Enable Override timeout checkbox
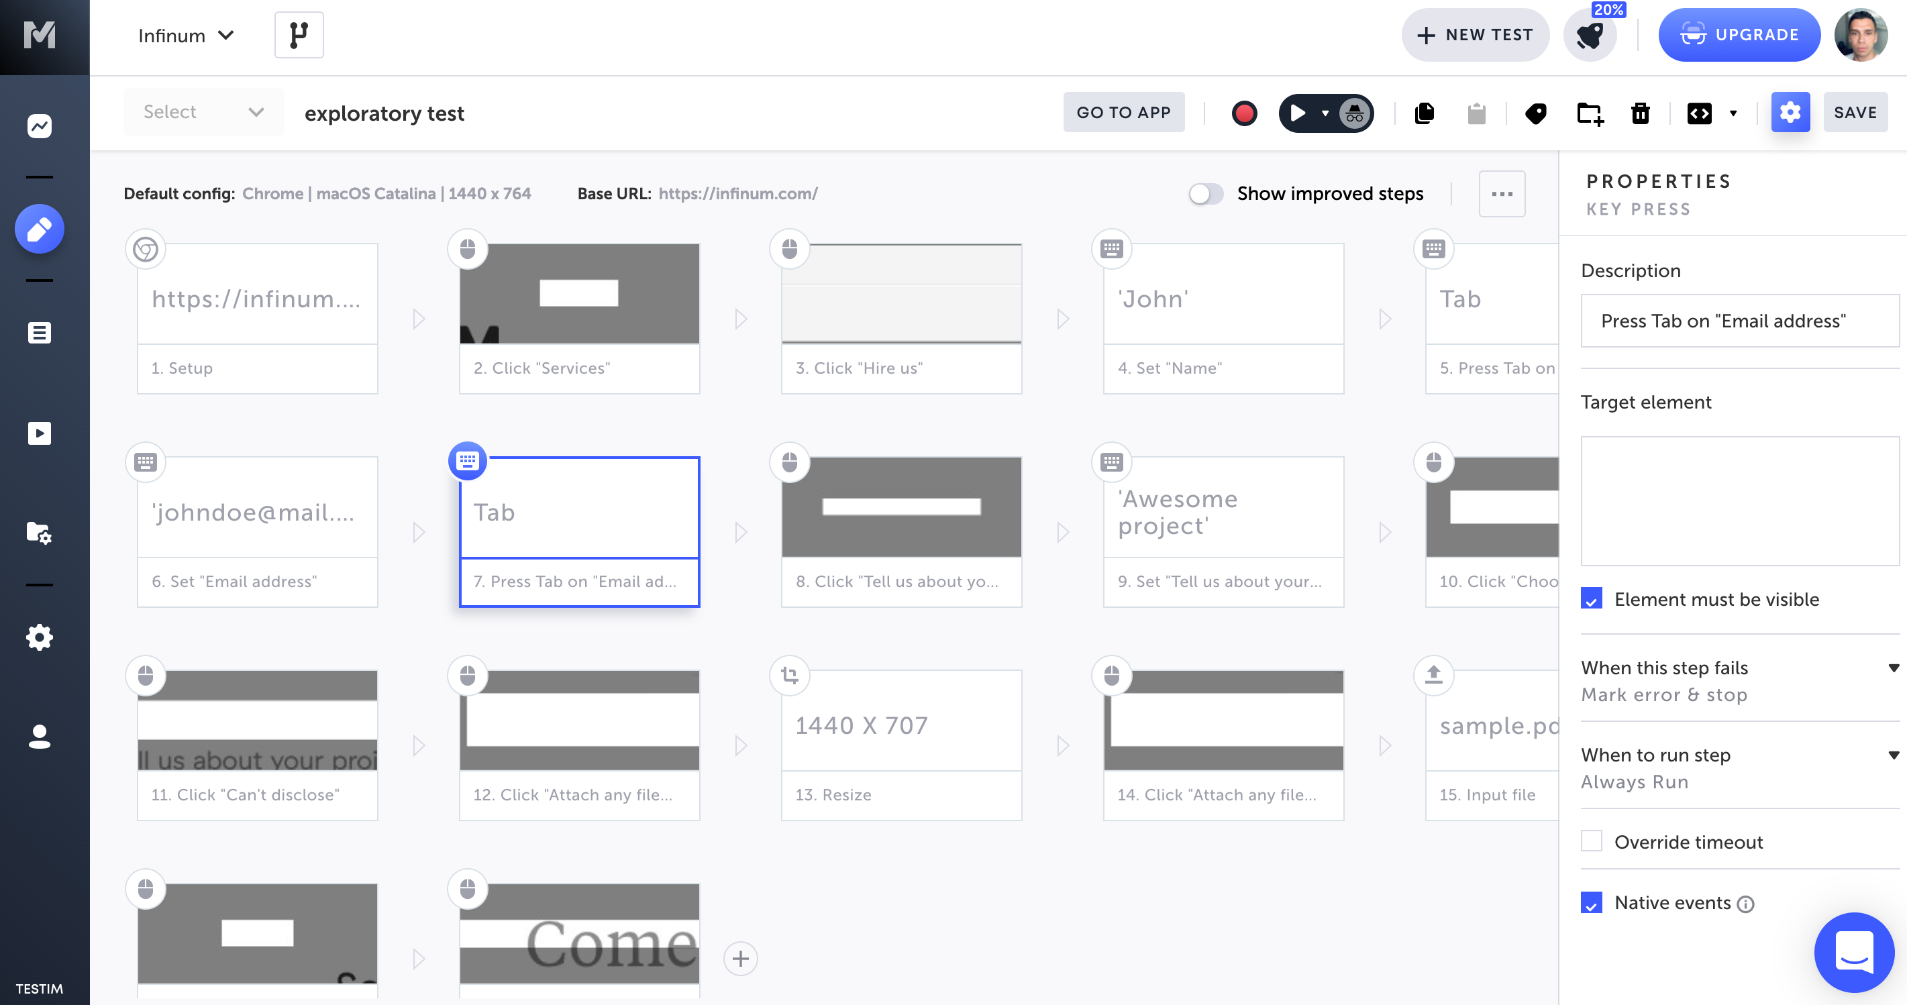The width and height of the screenshot is (1907, 1005). coord(1591,841)
